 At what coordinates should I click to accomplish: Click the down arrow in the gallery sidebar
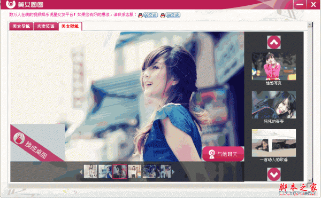tap(274, 175)
